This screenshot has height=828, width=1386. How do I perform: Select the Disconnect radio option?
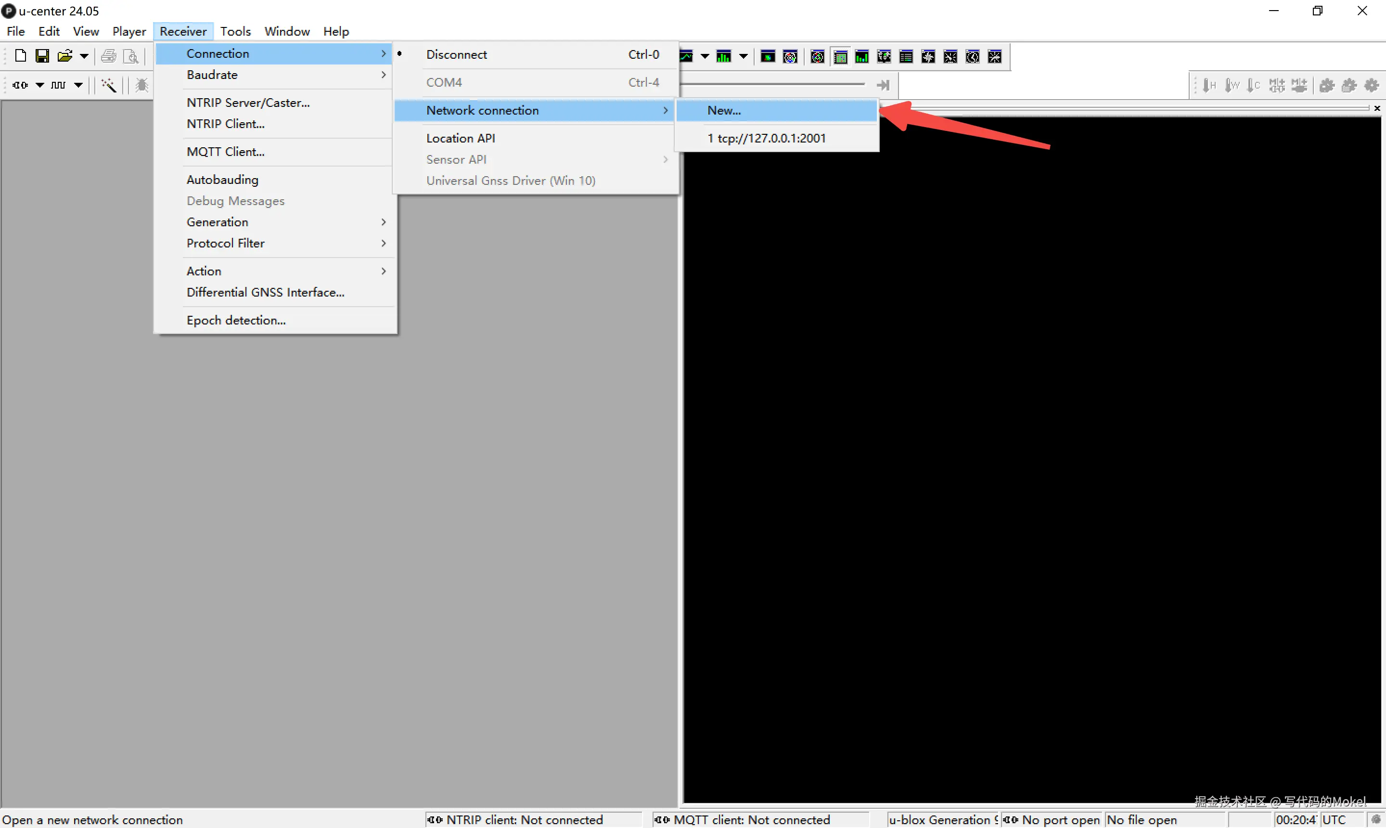(x=456, y=54)
